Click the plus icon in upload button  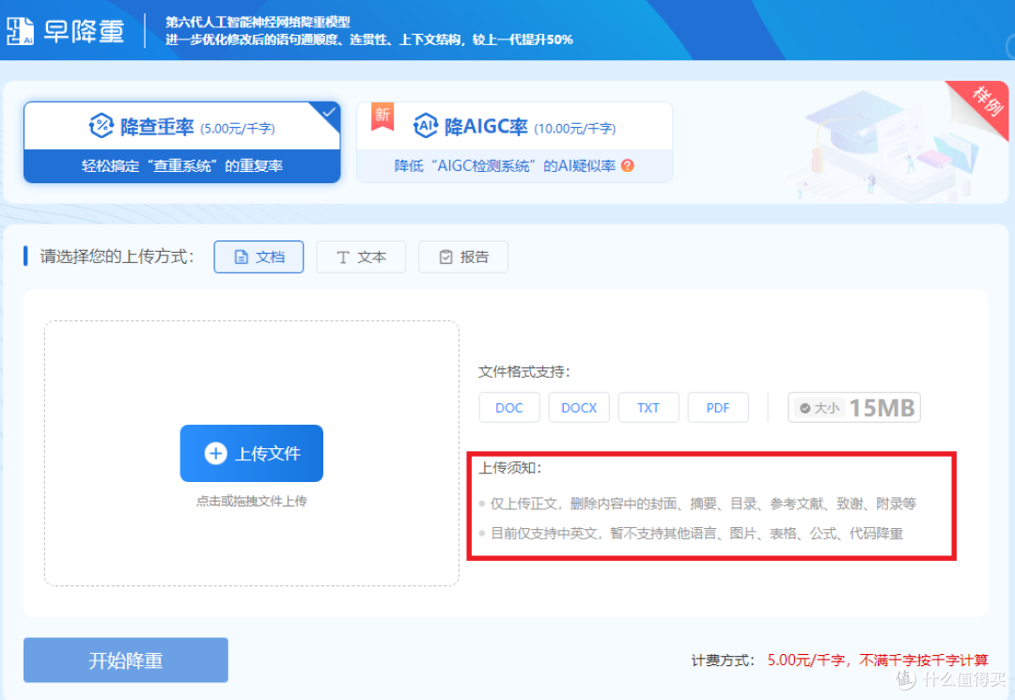(x=215, y=454)
